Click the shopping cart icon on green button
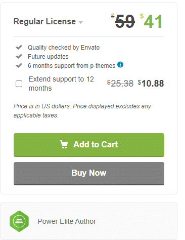This screenshot has height=240, width=185. [x=64, y=144]
